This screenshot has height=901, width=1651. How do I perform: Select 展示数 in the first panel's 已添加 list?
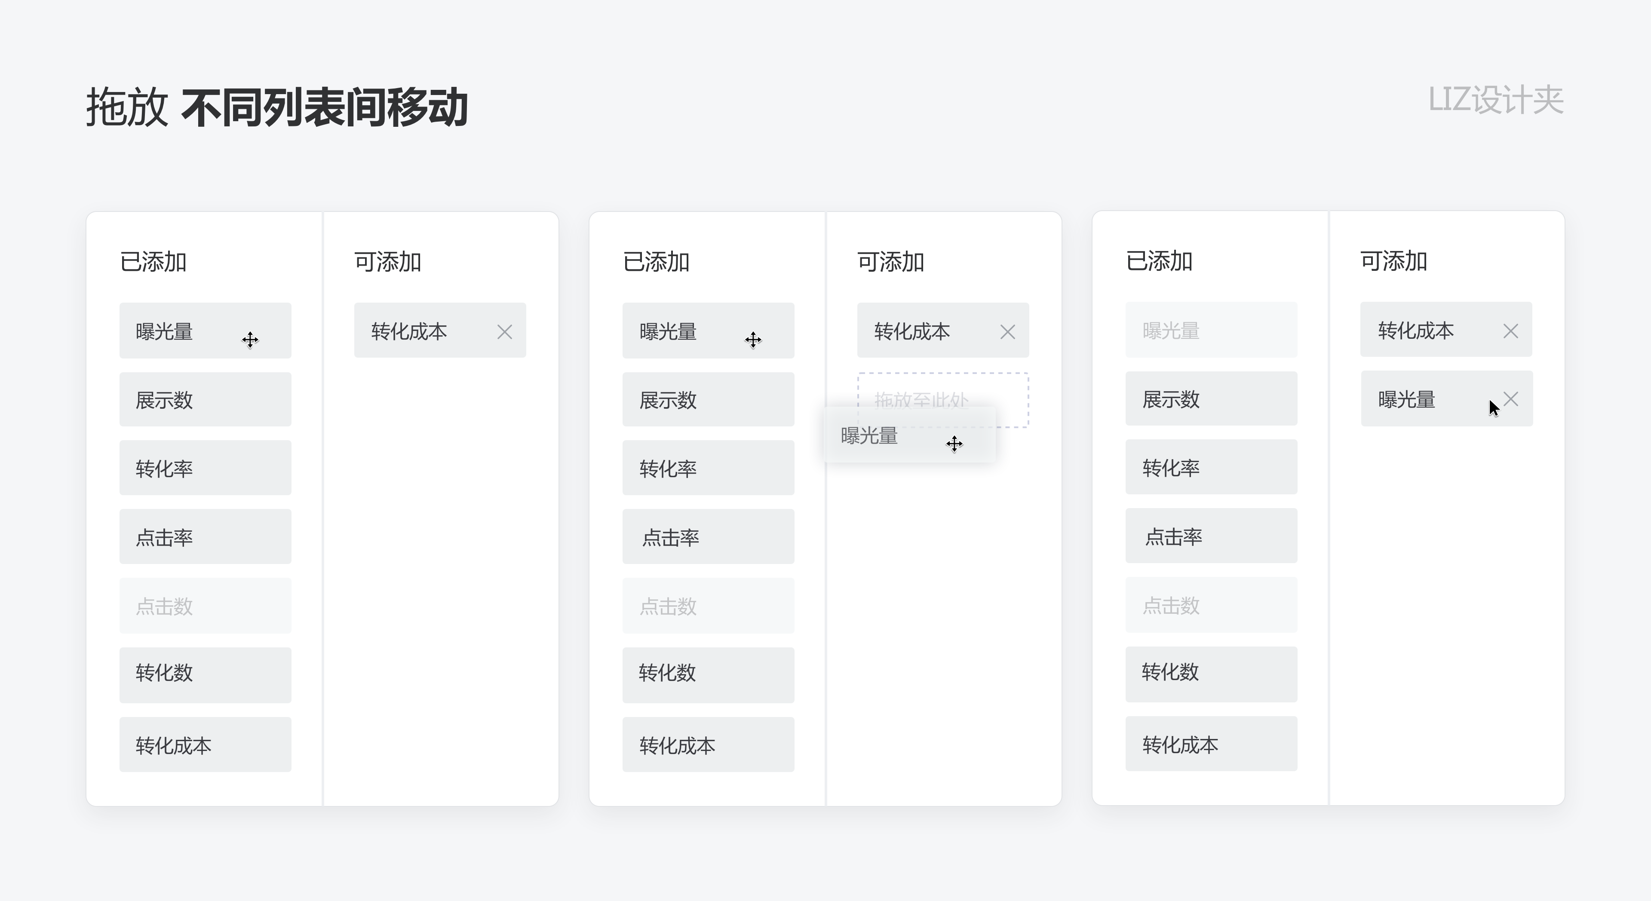[205, 400]
